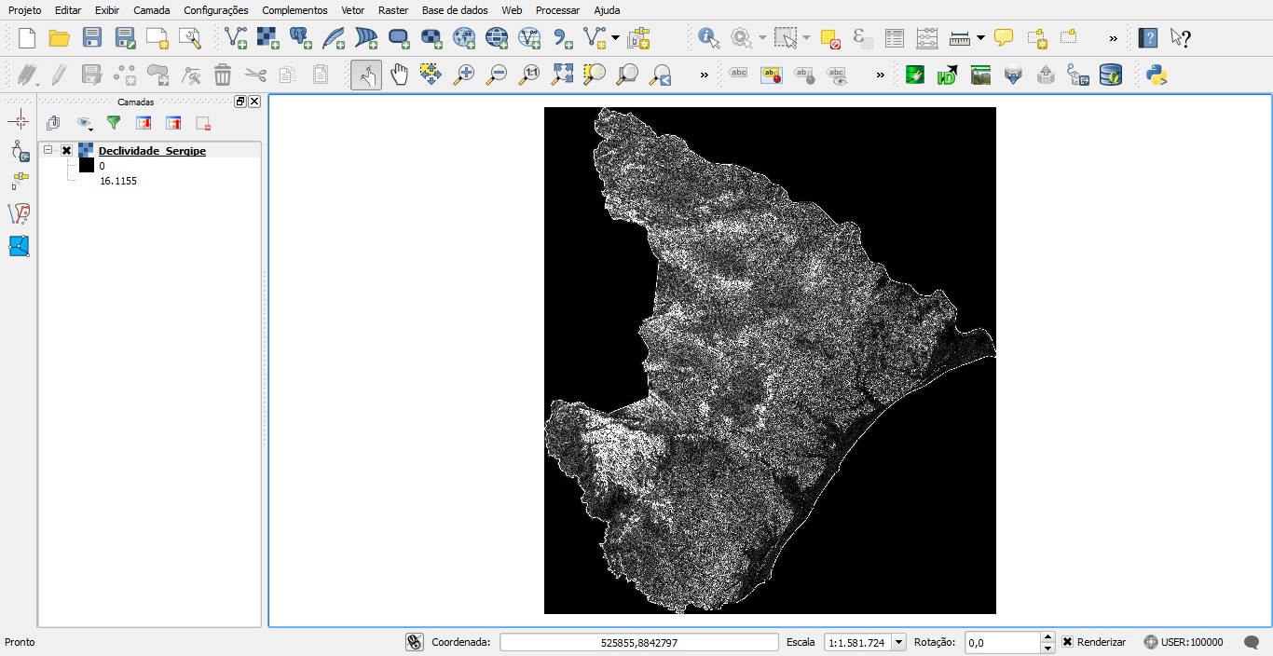Zoom to full map extent
Image resolution: width=1273 pixels, height=656 pixels.
pos(562,75)
